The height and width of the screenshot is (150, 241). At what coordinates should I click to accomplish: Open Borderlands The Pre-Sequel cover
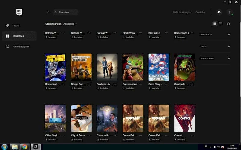[x=55, y=67]
